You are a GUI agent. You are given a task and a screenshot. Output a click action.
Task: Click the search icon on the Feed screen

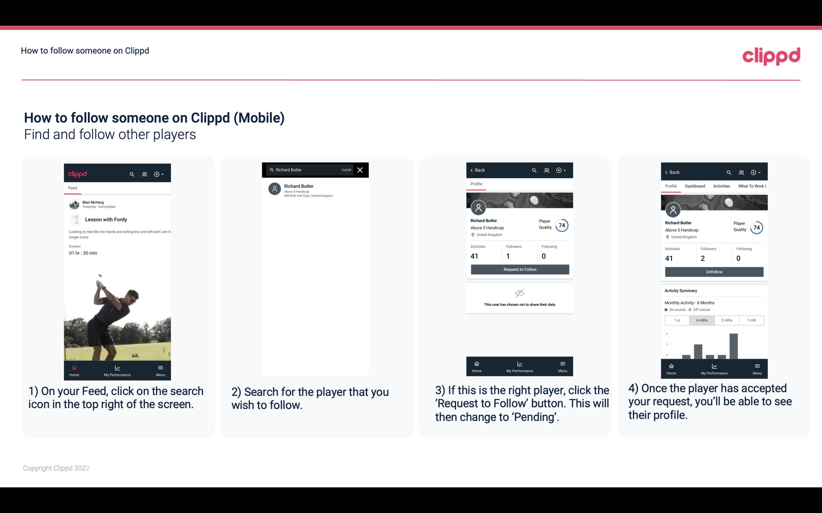[x=132, y=174]
